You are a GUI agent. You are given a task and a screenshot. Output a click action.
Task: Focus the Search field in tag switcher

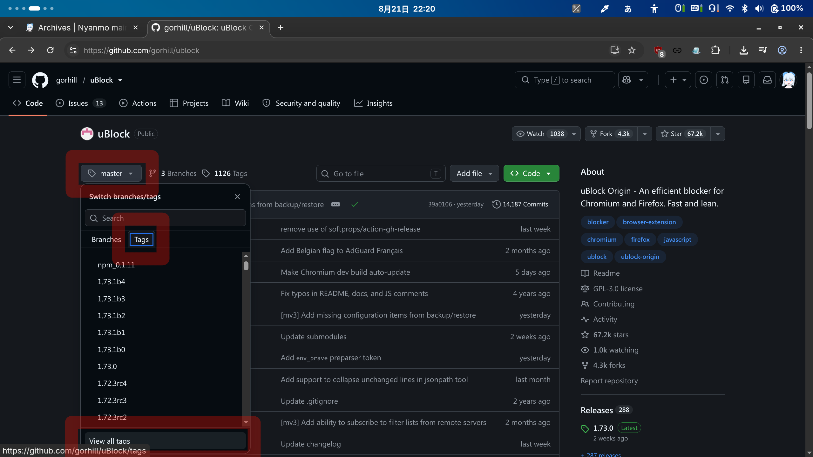click(165, 218)
